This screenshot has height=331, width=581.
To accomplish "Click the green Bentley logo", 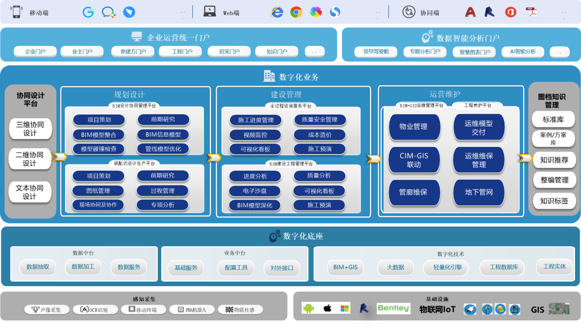I will [x=393, y=309].
